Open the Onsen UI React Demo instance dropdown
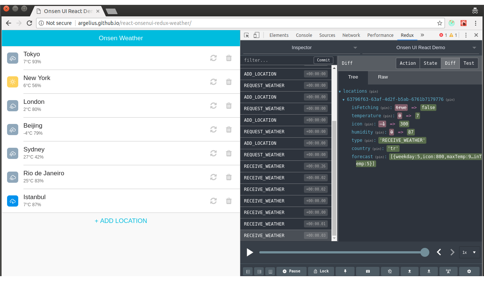Screen dimensions: 484x281 pos(421,48)
